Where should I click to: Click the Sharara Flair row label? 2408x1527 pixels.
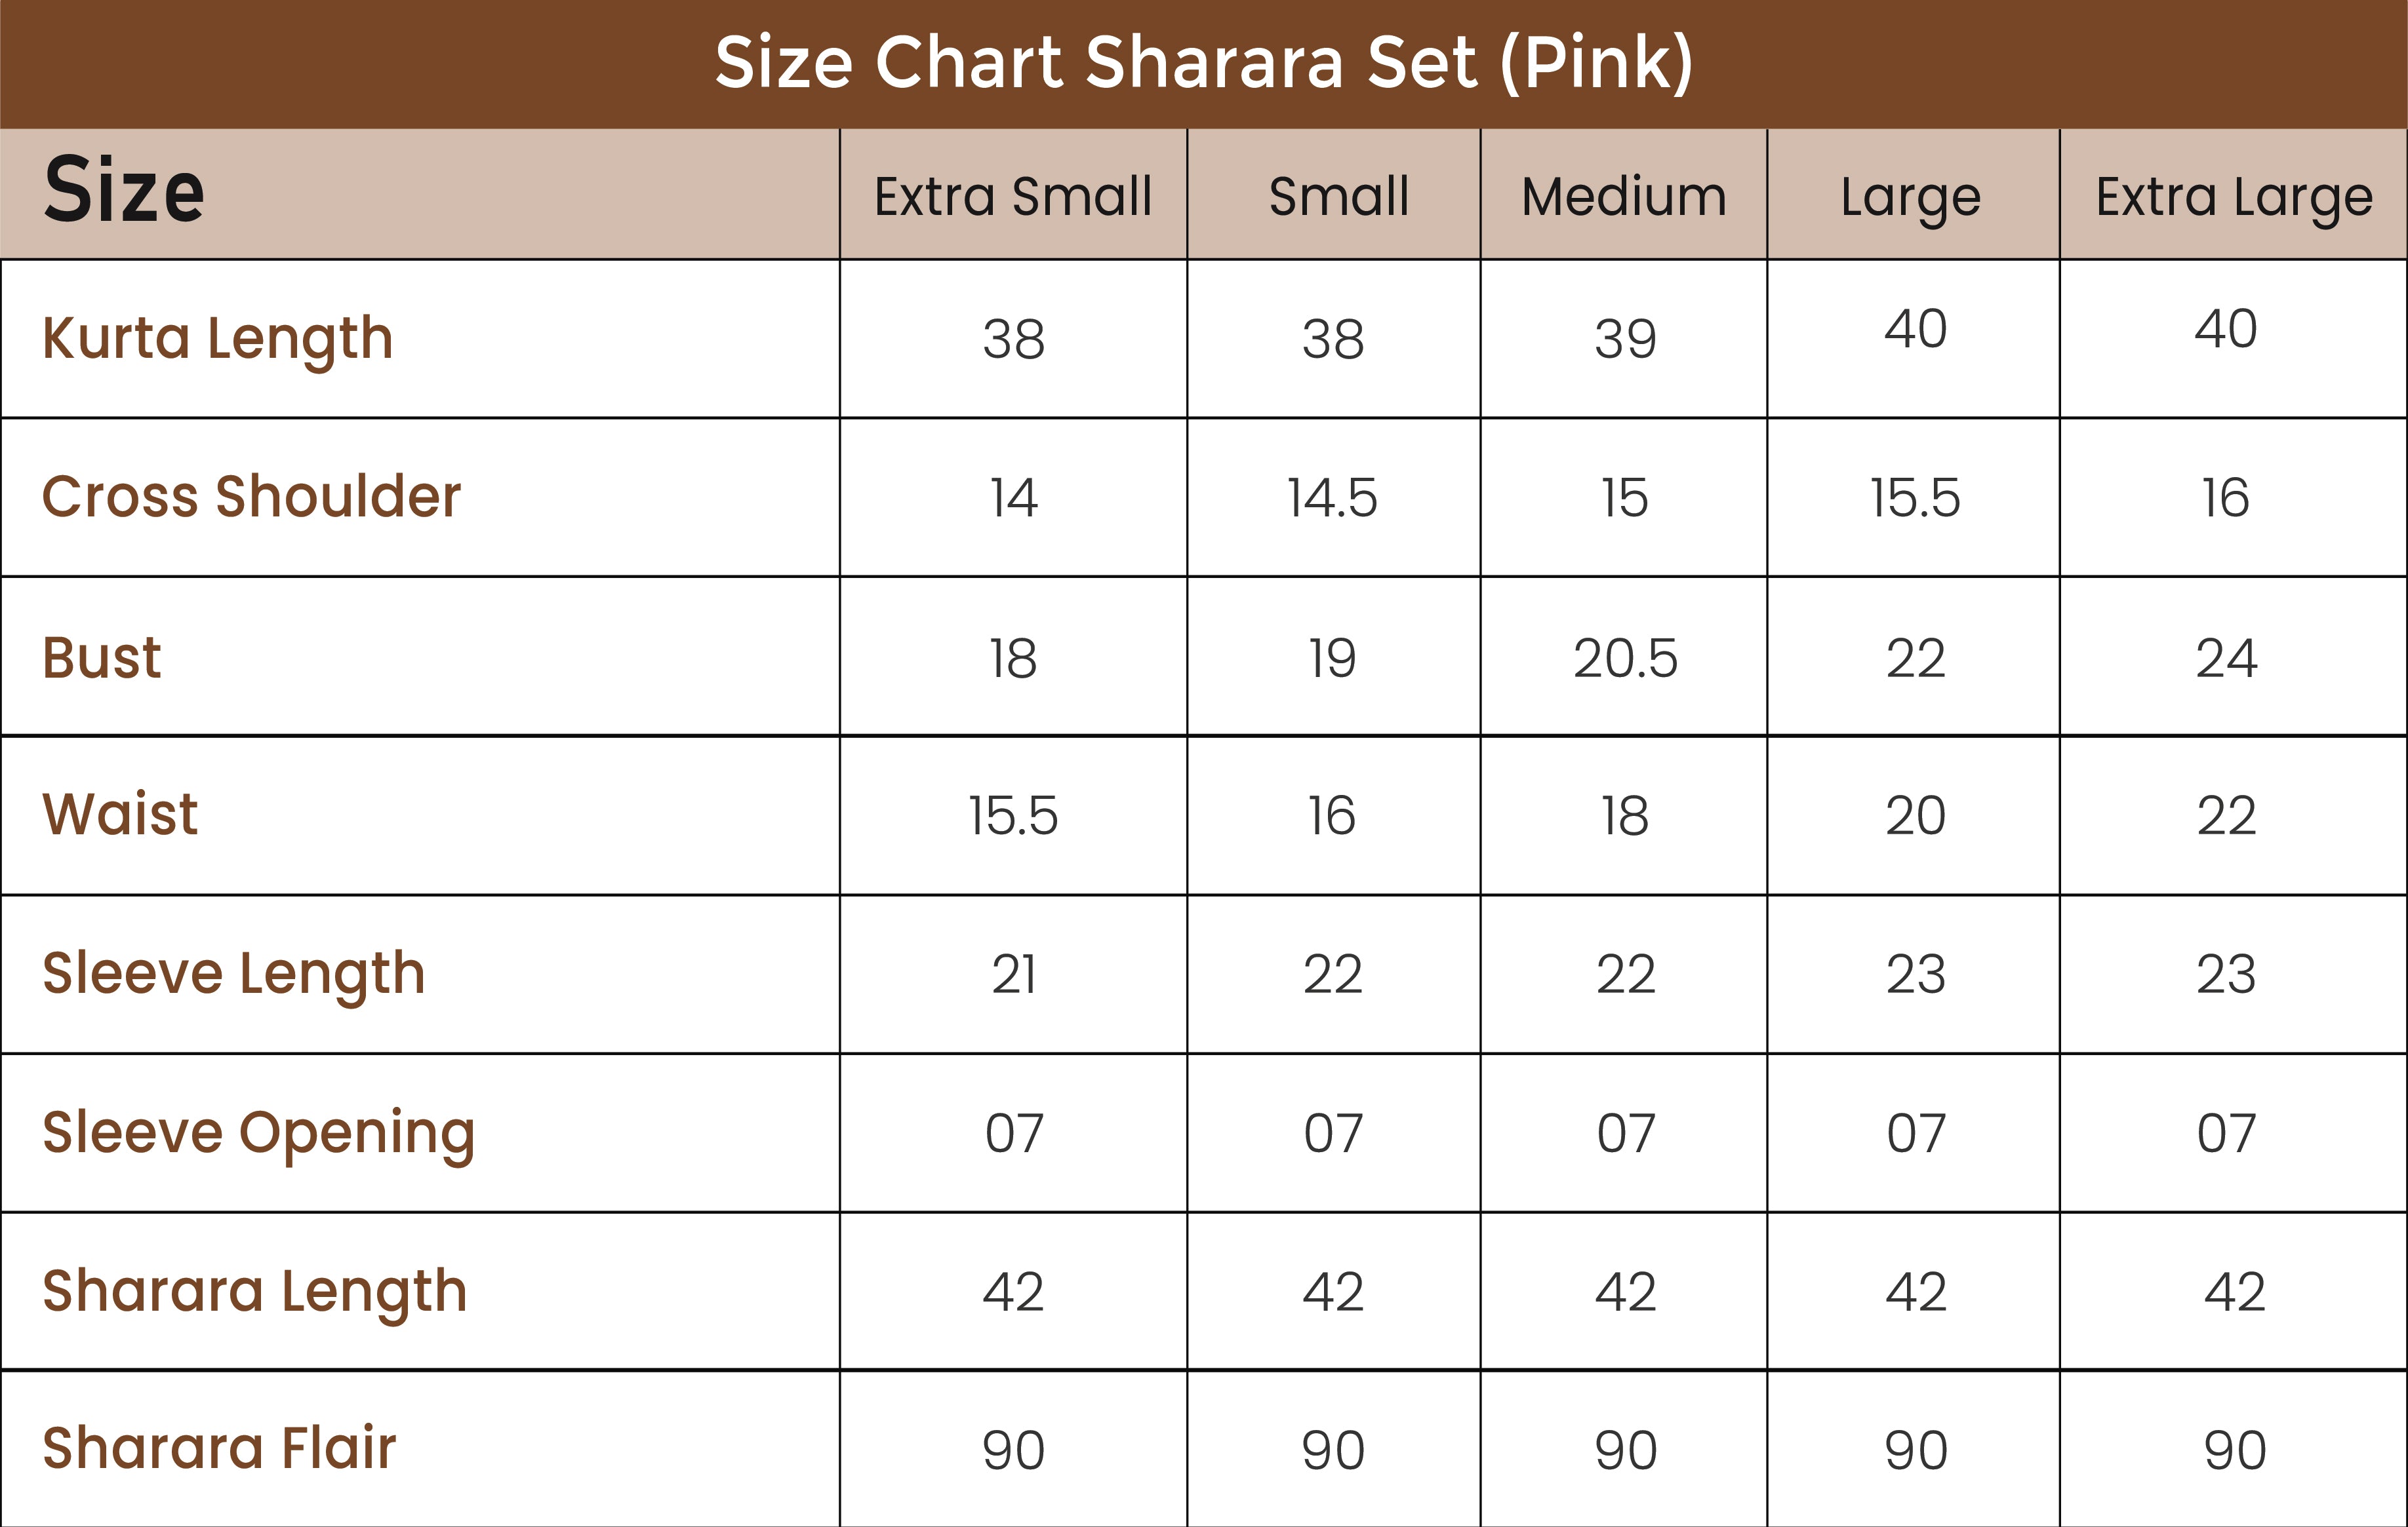[x=219, y=1449]
